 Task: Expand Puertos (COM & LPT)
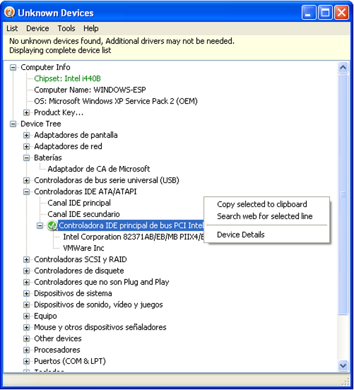(x=26, y=362)
